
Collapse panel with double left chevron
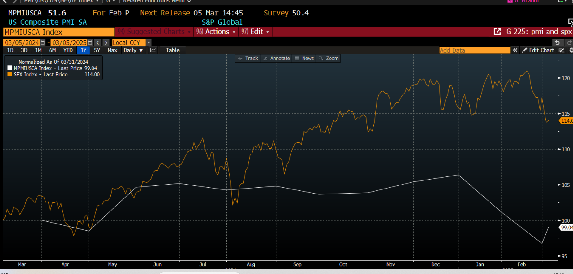515,50
